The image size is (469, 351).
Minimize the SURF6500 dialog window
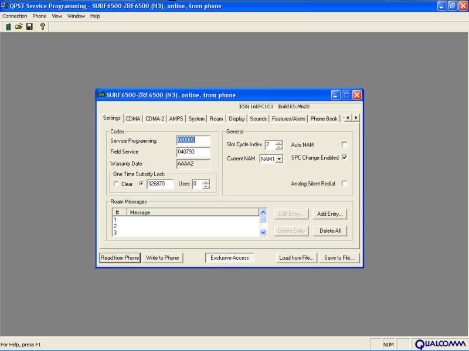point(335,95)
